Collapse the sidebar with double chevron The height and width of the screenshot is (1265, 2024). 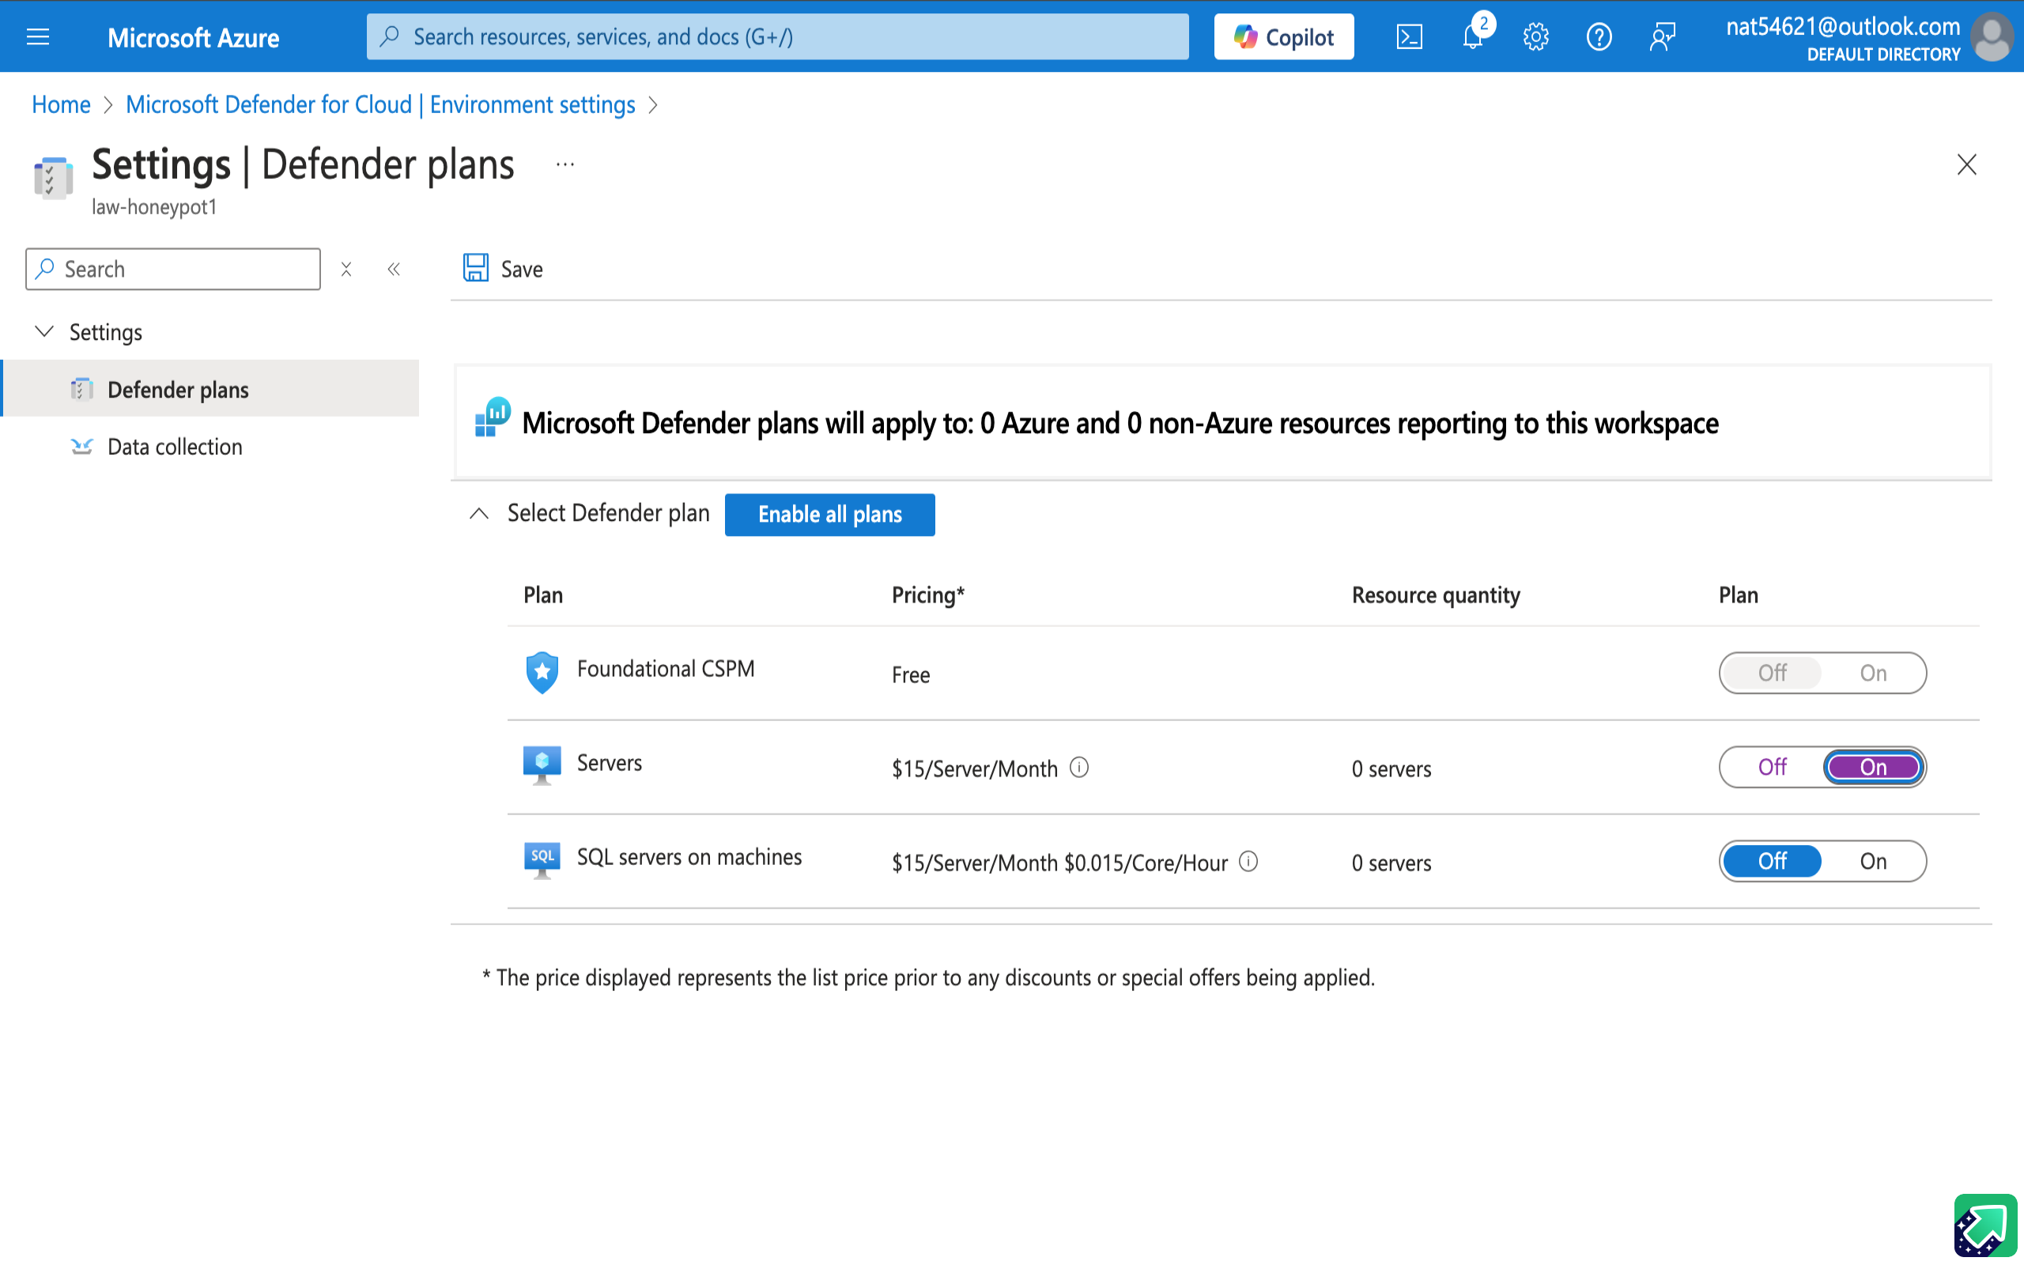pyautogui.click(x=394, y=270)
